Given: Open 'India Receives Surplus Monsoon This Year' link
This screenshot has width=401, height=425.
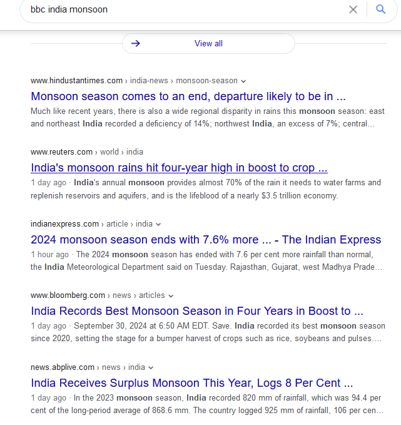Looking at the screenshot, I should click(192, 383).
